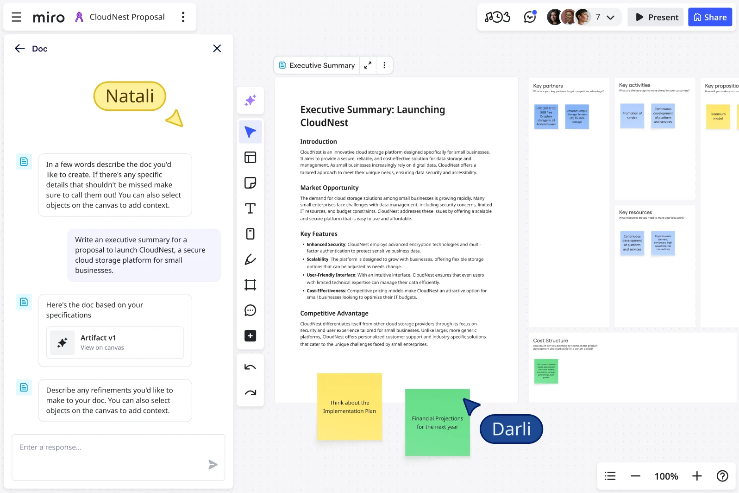
Task: Select the yellow Implementation Plan sticky note
Action: 350,406
